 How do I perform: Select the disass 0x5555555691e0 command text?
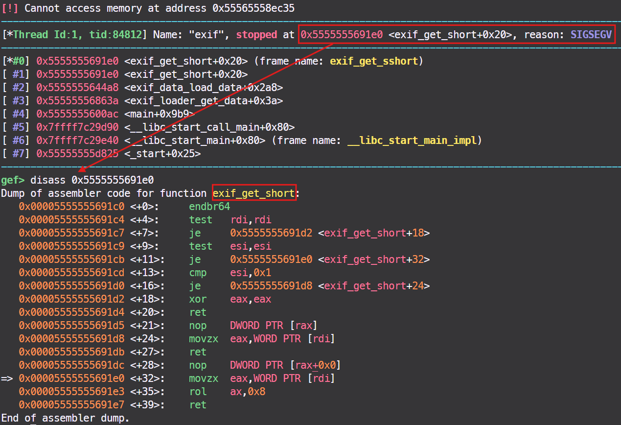(92, 180)
